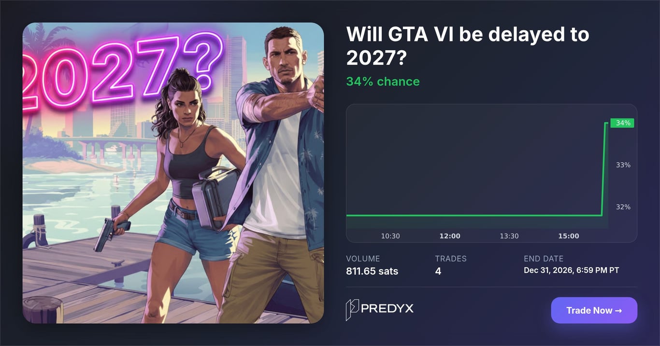
Task: Click the 12:00 time marker on chart
Action: point(449,236)
